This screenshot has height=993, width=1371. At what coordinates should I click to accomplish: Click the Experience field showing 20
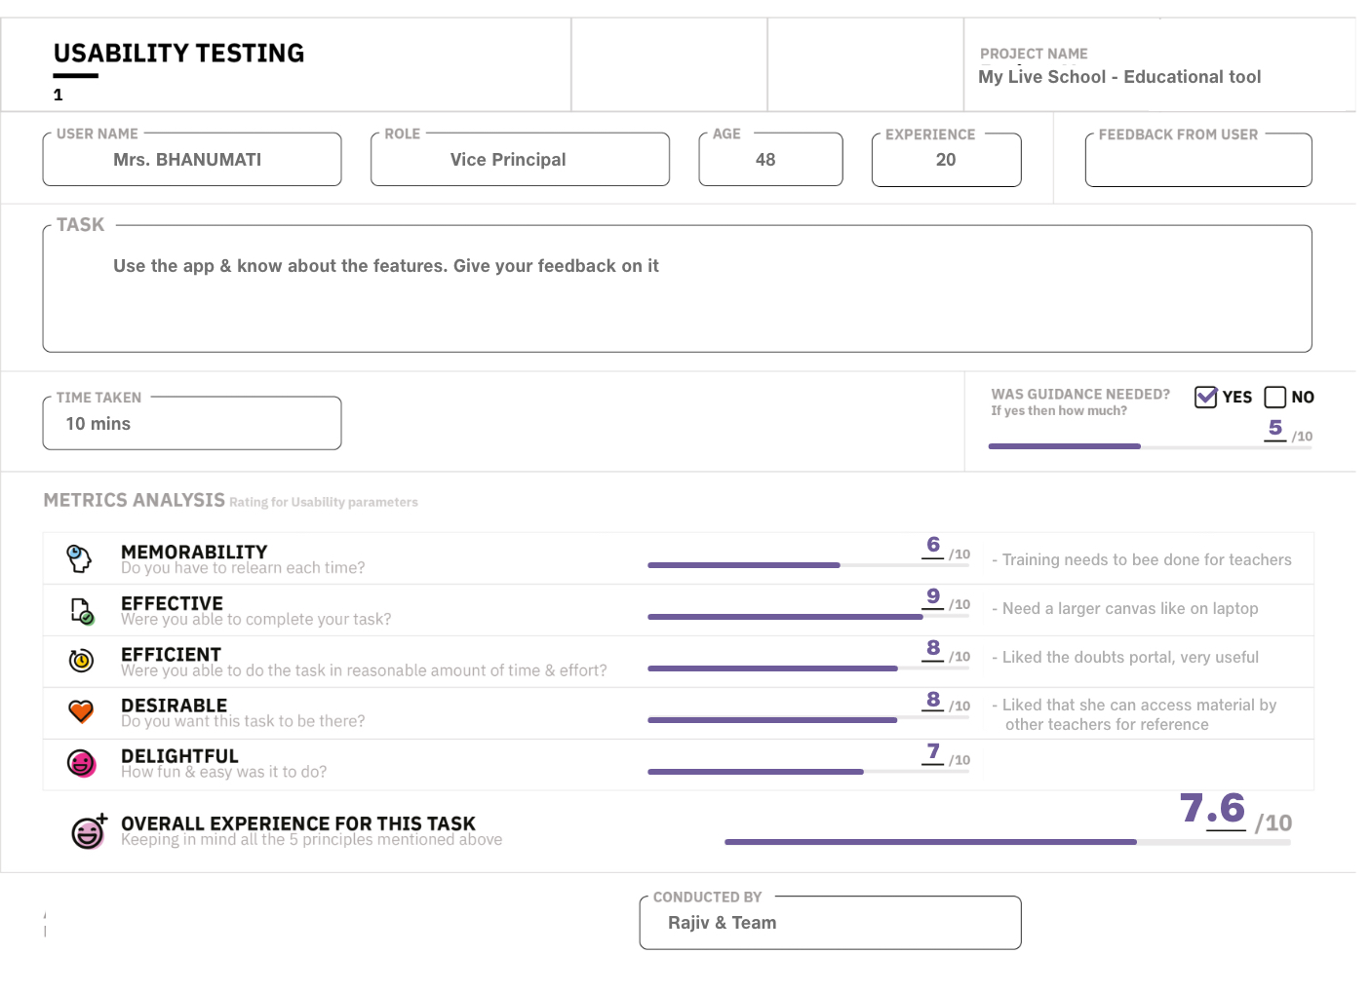(945, 160)
